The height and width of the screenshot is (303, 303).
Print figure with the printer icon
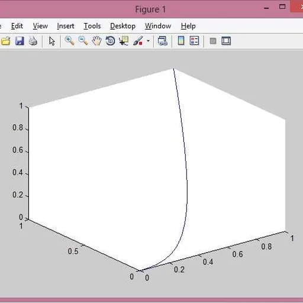(33, 41)
